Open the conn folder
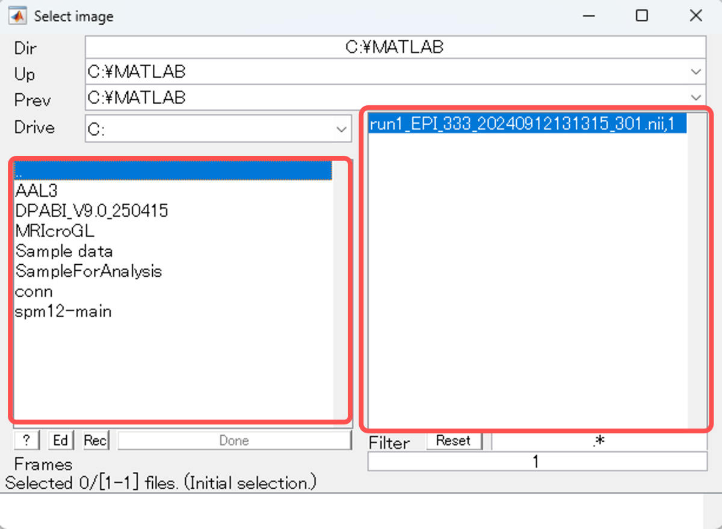The width and height of the screenshot is (722, 529). 34,291
